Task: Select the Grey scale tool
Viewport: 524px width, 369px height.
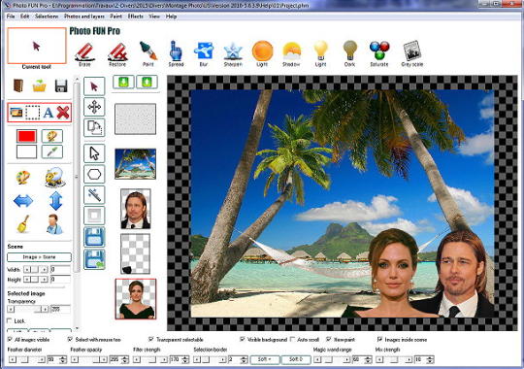Action: pyautogui.click(x=412, y=53)
